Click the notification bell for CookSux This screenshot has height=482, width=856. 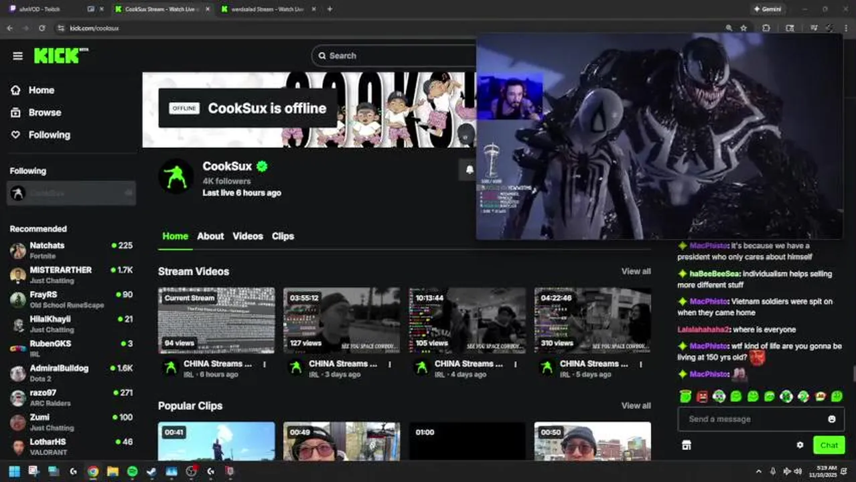coord(469,170)
